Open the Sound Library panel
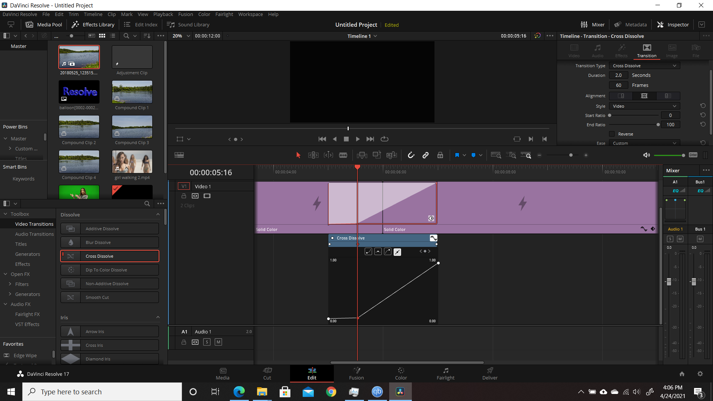 click(188, 25)
